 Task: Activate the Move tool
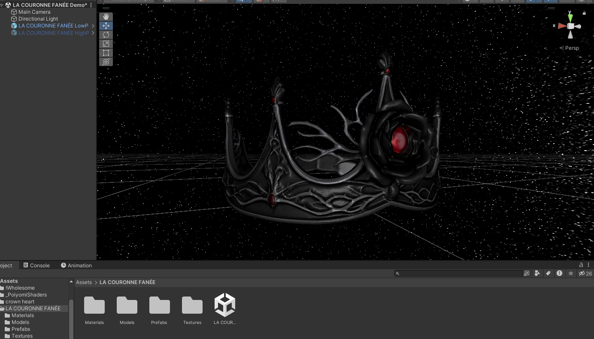106,26
